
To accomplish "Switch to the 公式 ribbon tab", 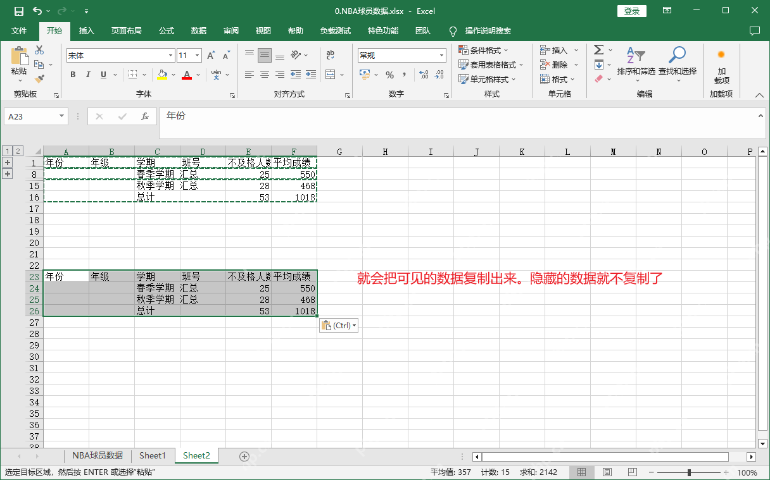I will 167,31.
